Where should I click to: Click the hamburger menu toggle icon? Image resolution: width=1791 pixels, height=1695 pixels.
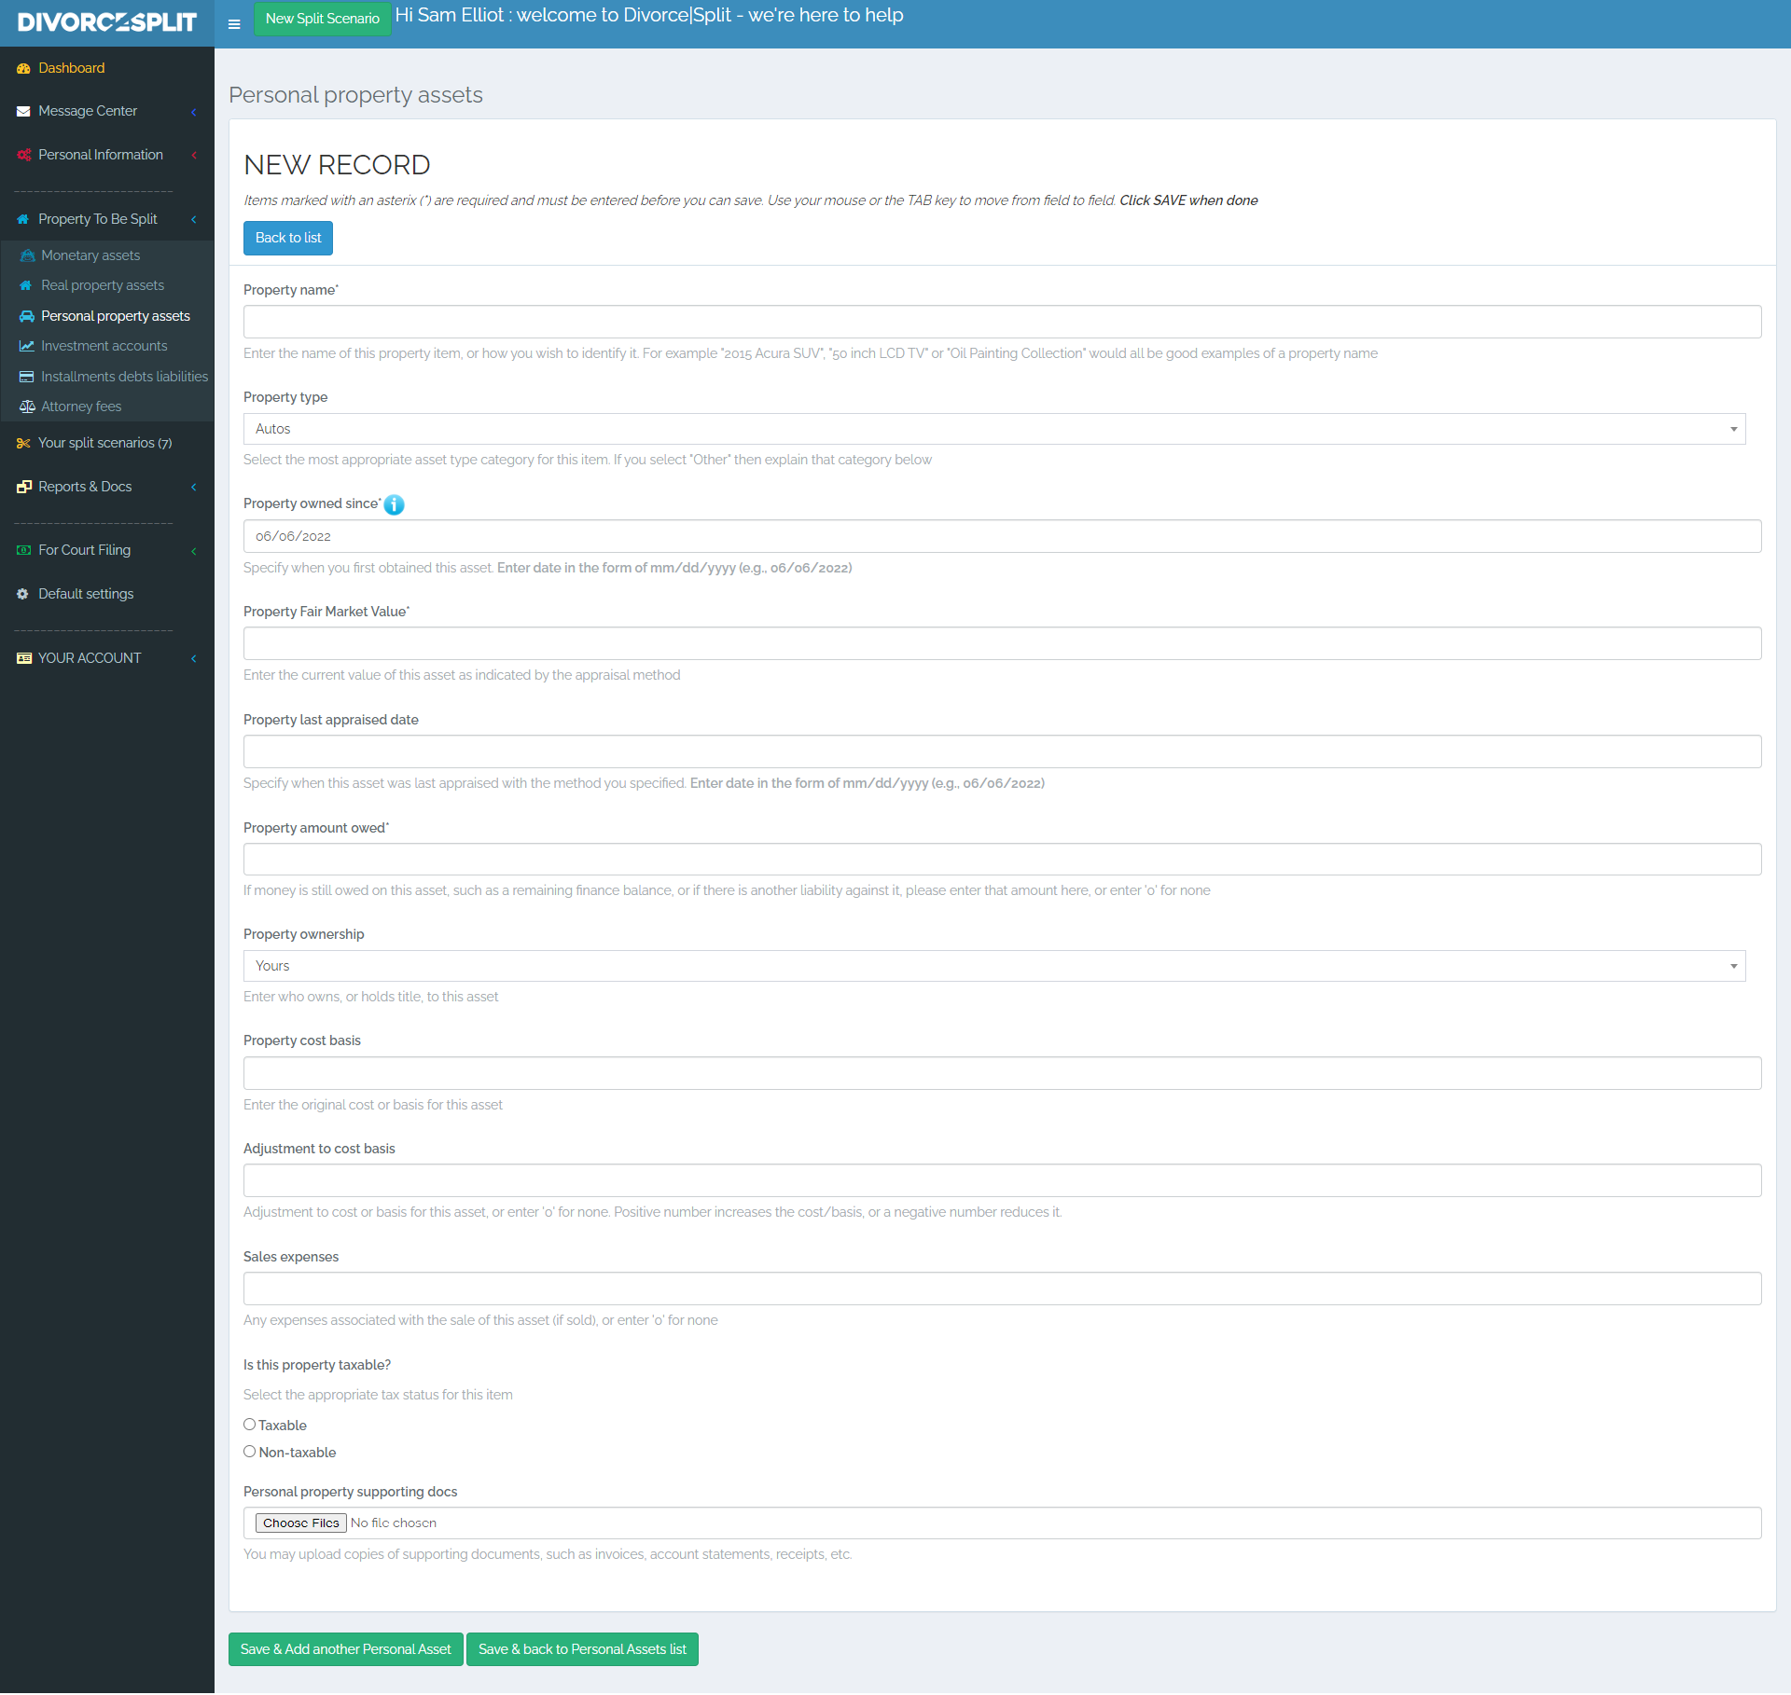click(x=234, y=24)
